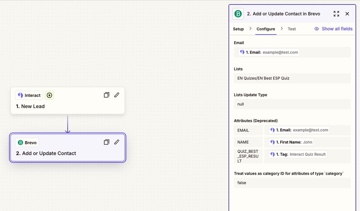Click the duplicate icon on Brevo step
The image size is (360, 211).
click(106, 142)
